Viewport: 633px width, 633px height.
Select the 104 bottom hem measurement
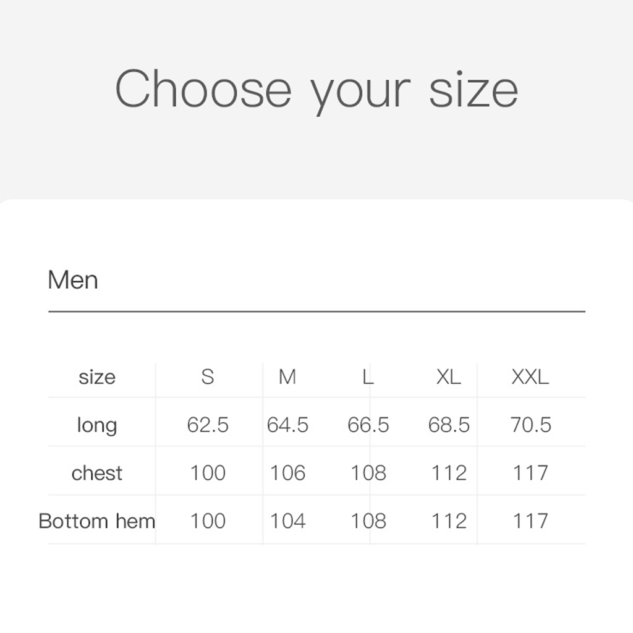click(x=287, y=521)
